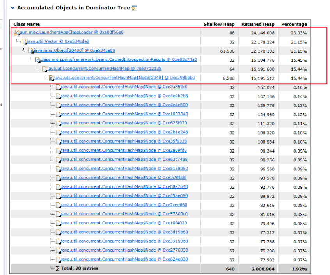This screenshot has height=275, width=330.
Task: Click the object icon for Node @ 0xe2a09fd8
Action: [58, 151]
